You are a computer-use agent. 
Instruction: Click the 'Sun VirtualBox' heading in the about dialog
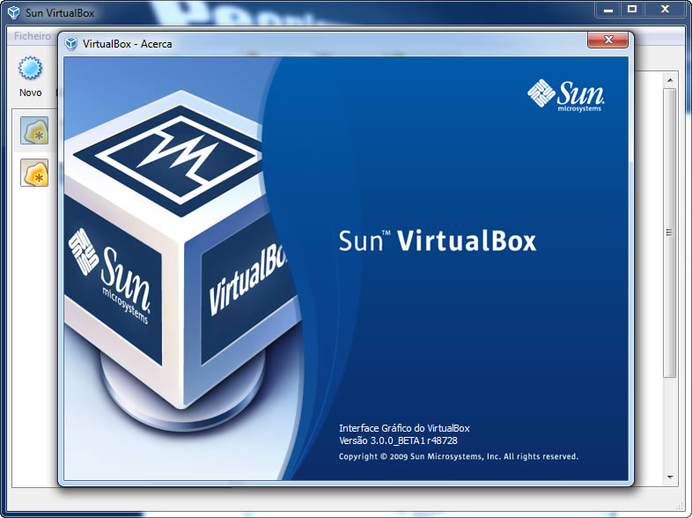[x=438, y=241]
